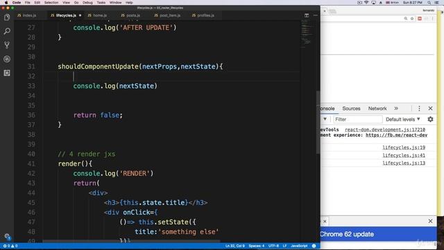
Task: Open the View menu
Action: 67,3
